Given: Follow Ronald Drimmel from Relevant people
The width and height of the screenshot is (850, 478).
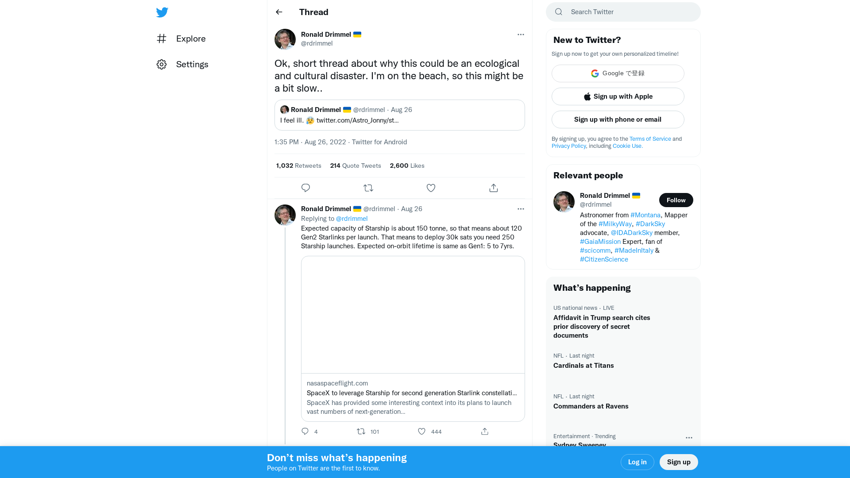Looking at the screenshot, I should 676,200.
